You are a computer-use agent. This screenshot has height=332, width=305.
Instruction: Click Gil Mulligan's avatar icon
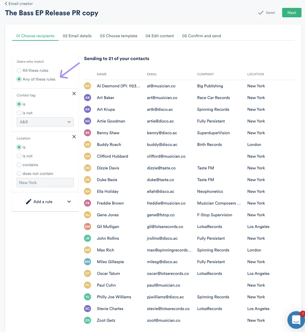click(x=87, y=227)
